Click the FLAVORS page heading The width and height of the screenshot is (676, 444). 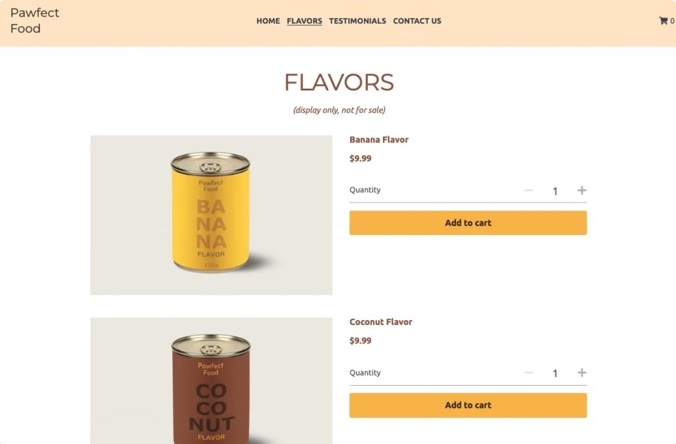pos(338,82)
